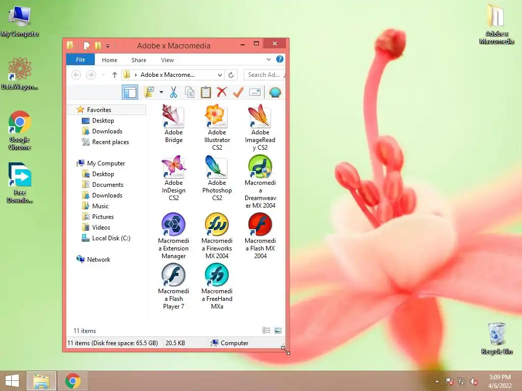Open Adobe ImageReady CS2 shortcut
522x391 pixels.
(x=260, y=127)
